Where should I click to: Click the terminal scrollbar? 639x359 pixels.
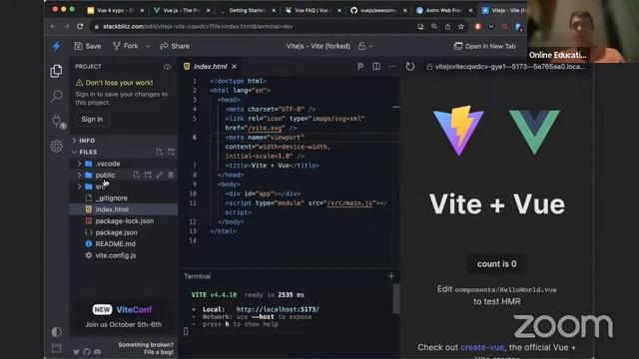click(395, 299)
